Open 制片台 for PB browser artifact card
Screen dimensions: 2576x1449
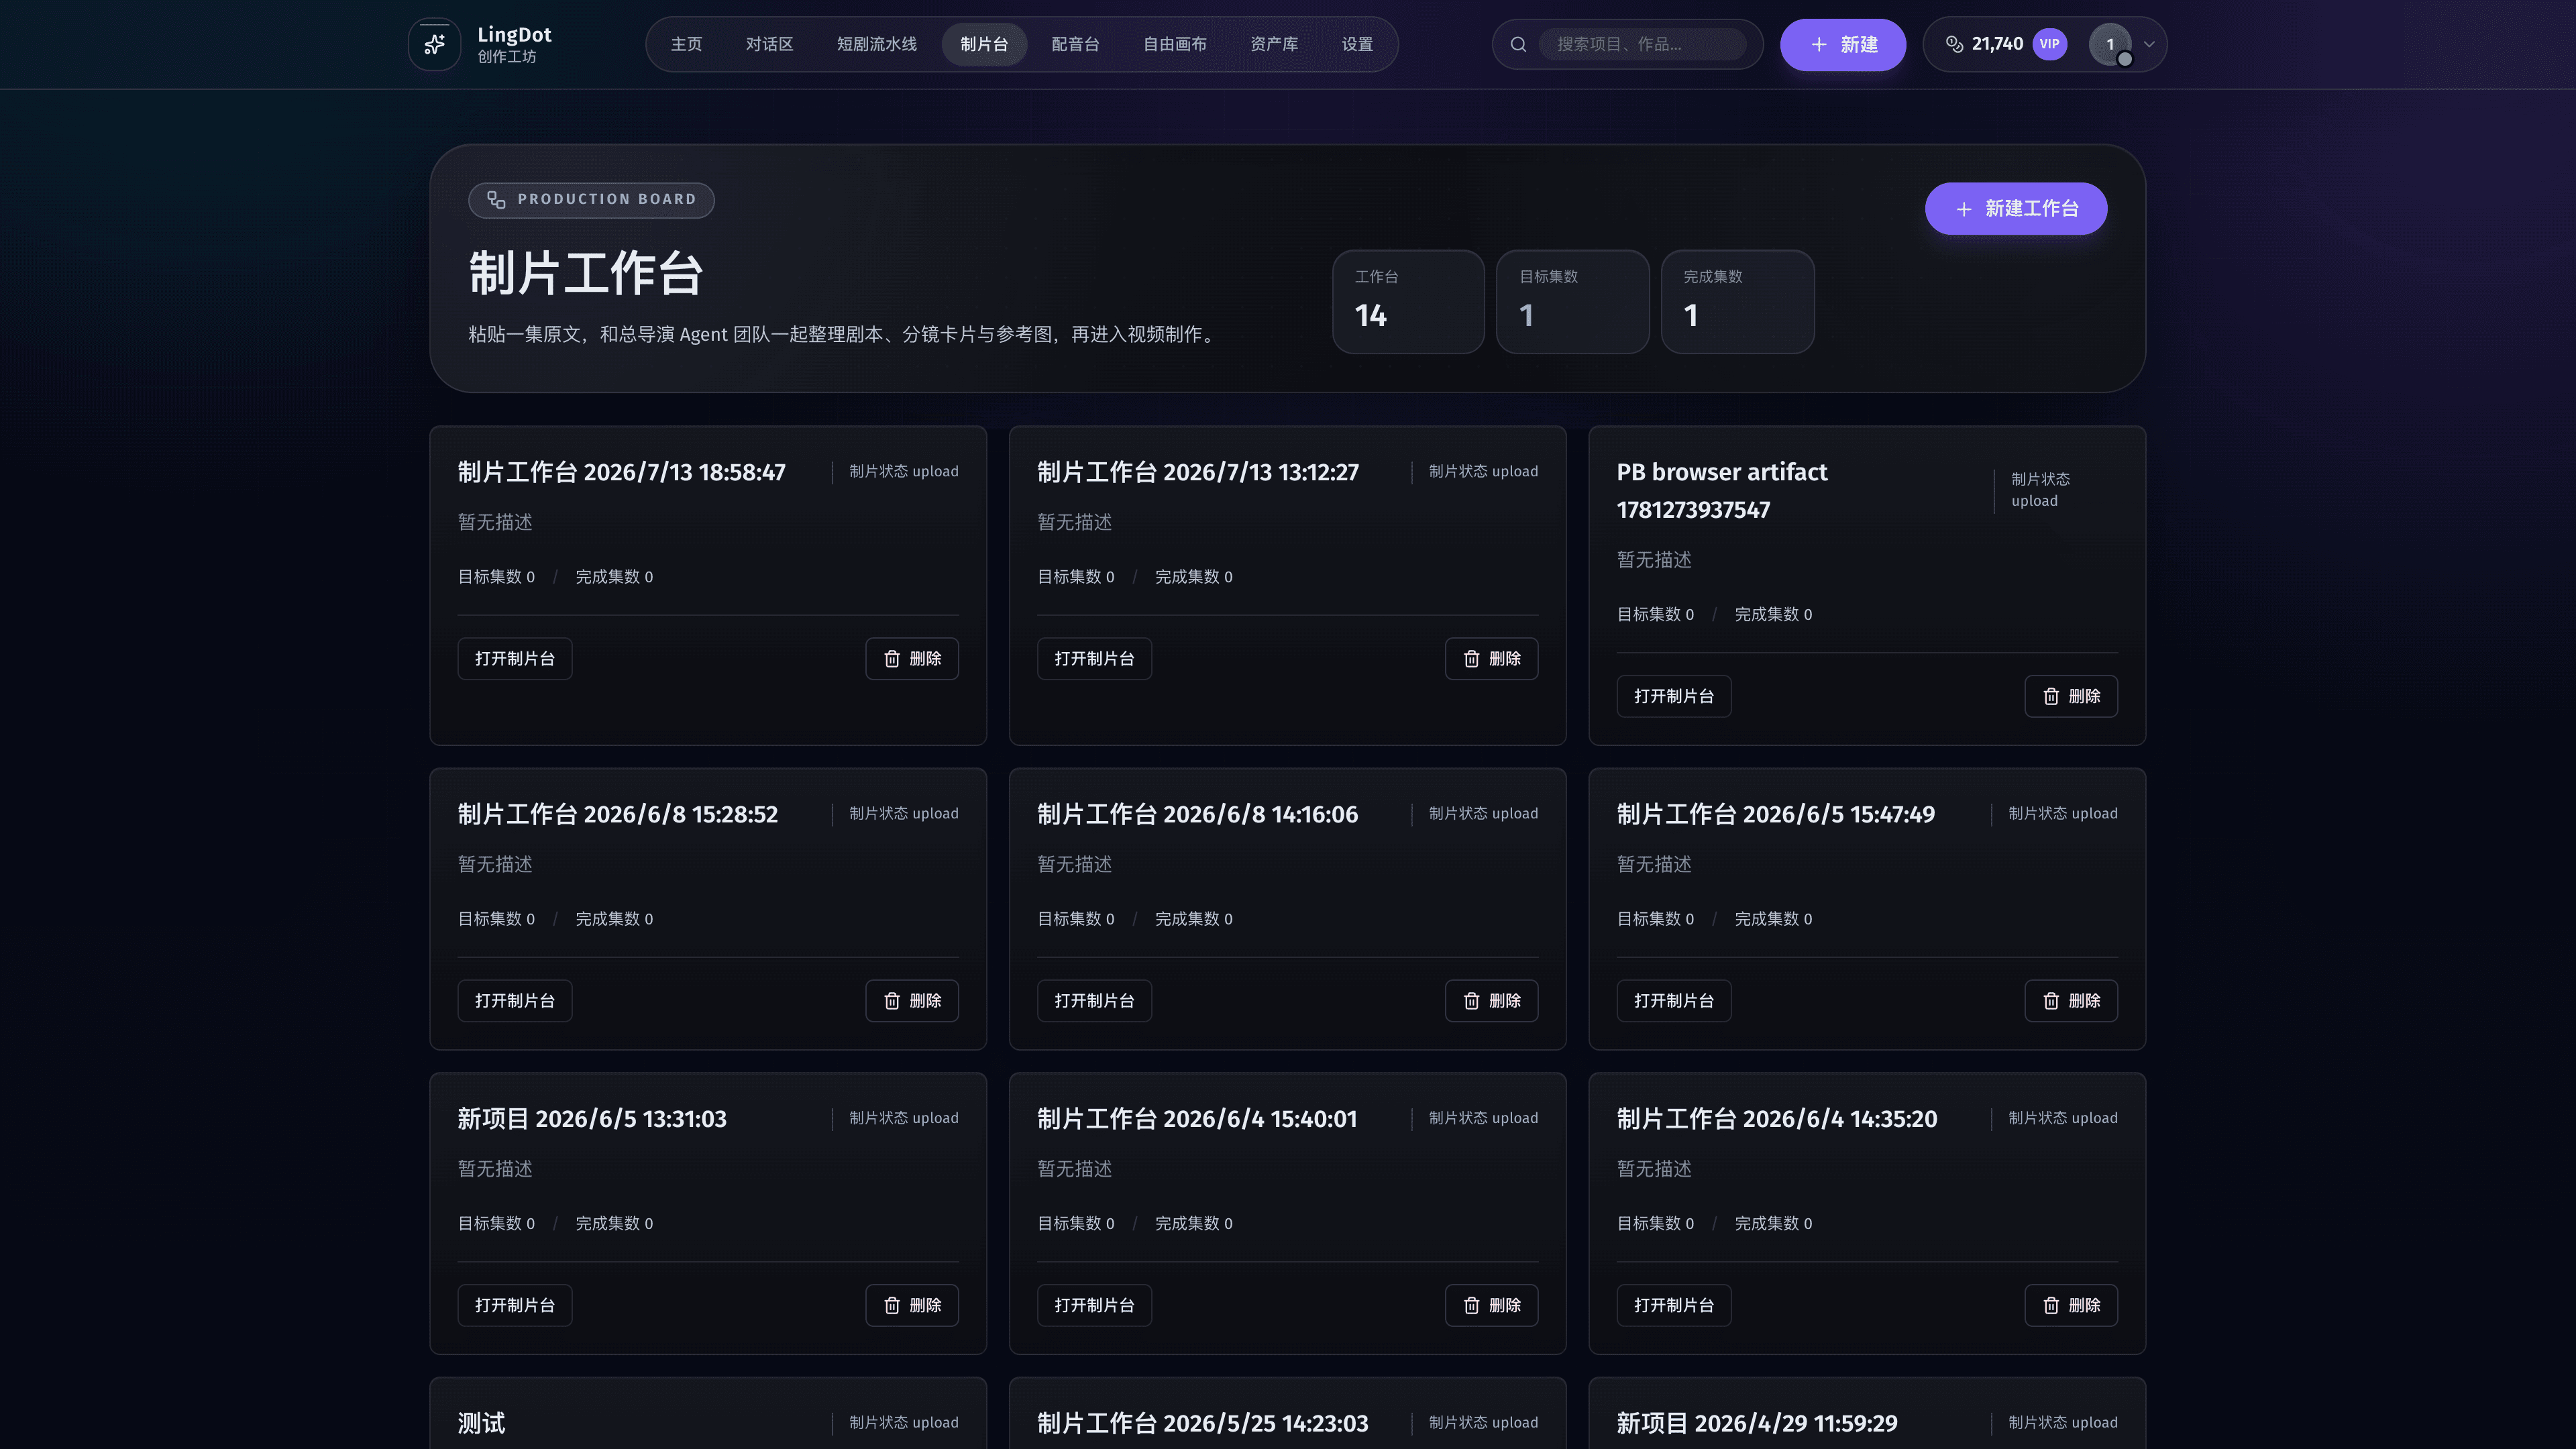(1673, 696)
